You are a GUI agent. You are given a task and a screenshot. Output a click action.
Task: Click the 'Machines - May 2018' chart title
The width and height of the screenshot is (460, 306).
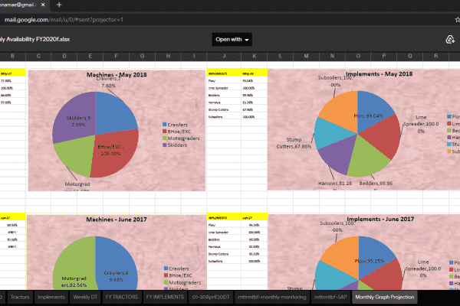(117, 75)
